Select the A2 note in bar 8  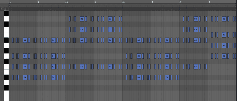224,45
